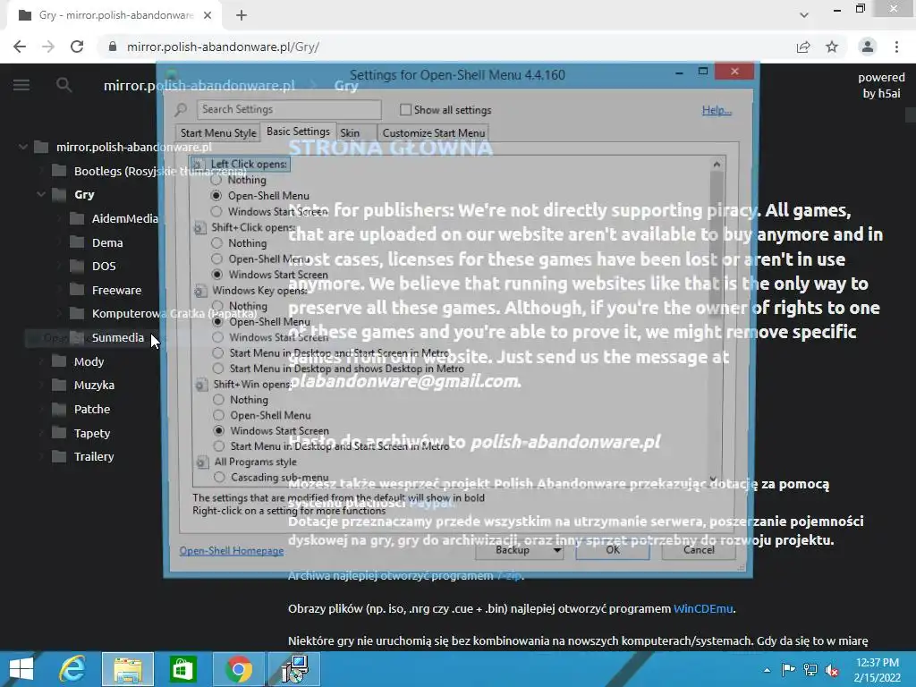The image size is (916, 687).
Task: Select Nothing under Shift+Win opens
Action: point(218,400)
